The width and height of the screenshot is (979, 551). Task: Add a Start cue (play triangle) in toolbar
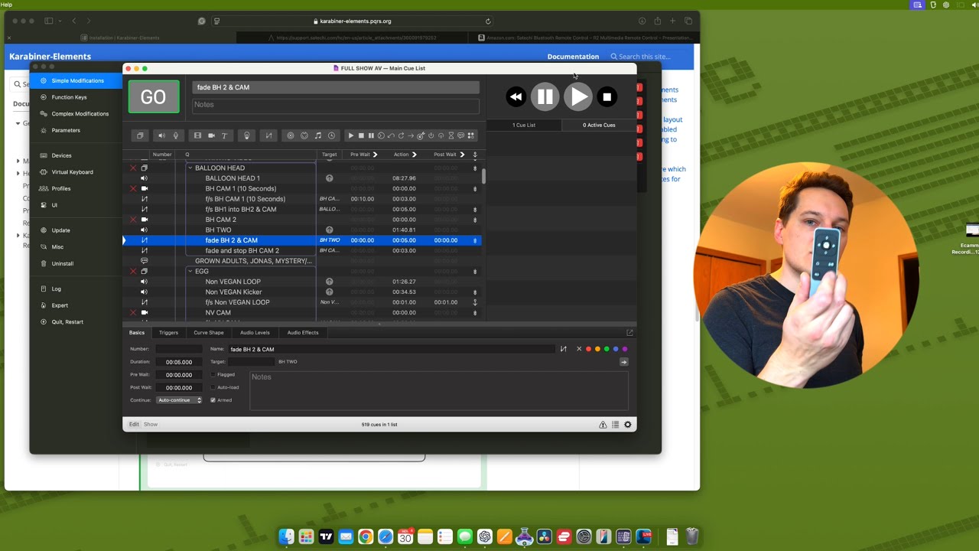point(351,135)
